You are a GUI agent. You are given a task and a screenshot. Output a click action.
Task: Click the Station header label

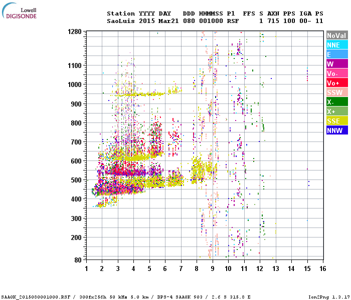pos(121,13)
